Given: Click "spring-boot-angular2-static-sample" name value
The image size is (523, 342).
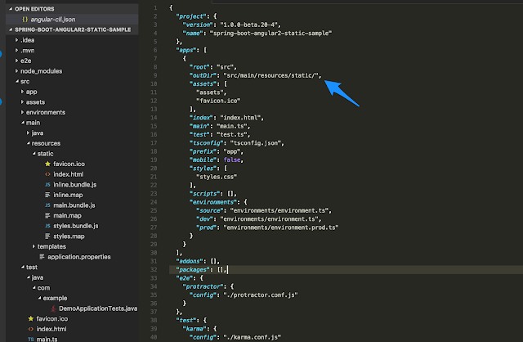Looking at the screenshot, I should point(270,33).
